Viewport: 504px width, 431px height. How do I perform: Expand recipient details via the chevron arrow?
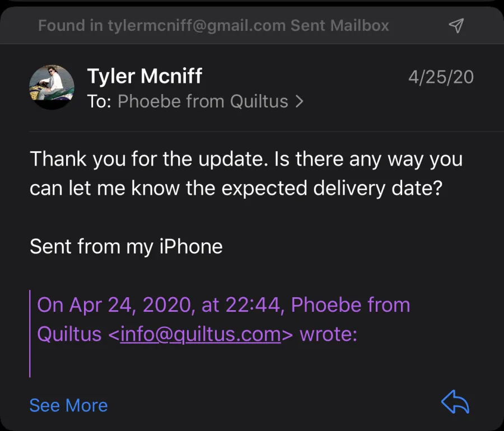(x=299, y=101)
